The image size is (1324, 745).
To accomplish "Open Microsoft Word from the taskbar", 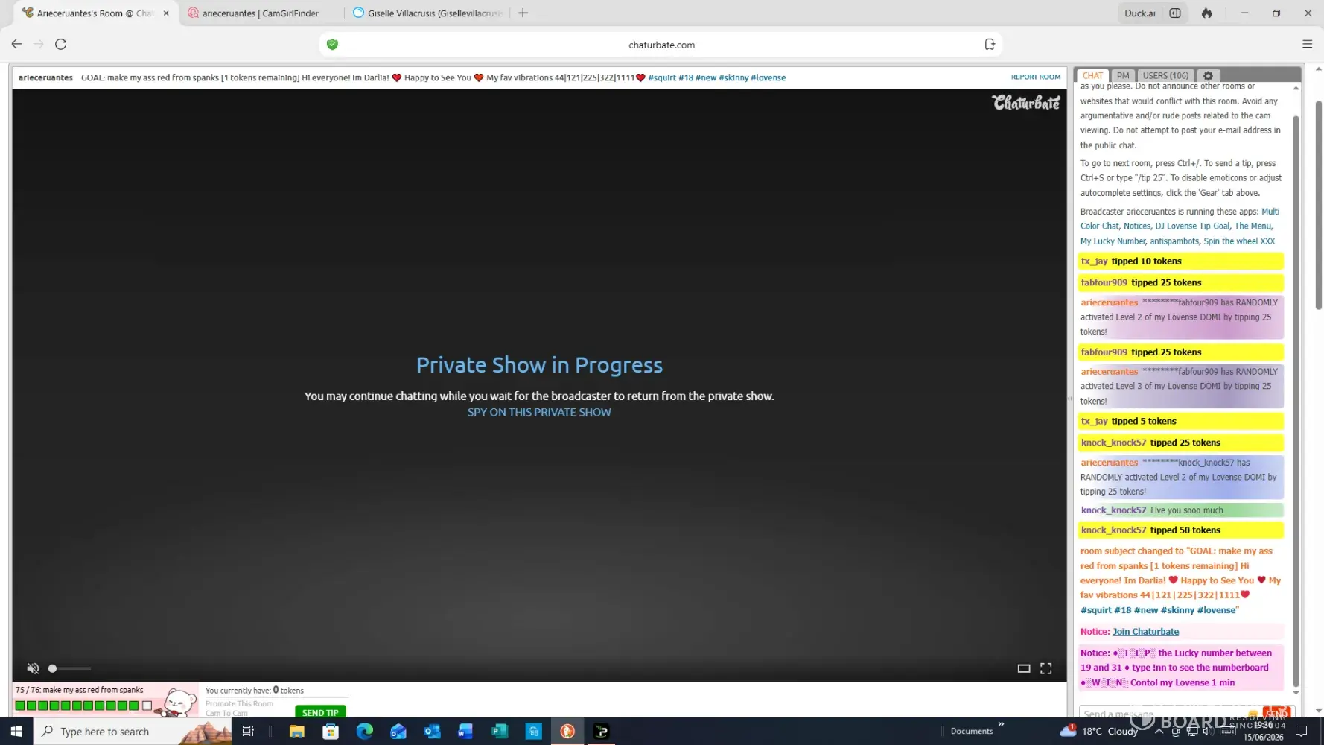I will 466,732.
